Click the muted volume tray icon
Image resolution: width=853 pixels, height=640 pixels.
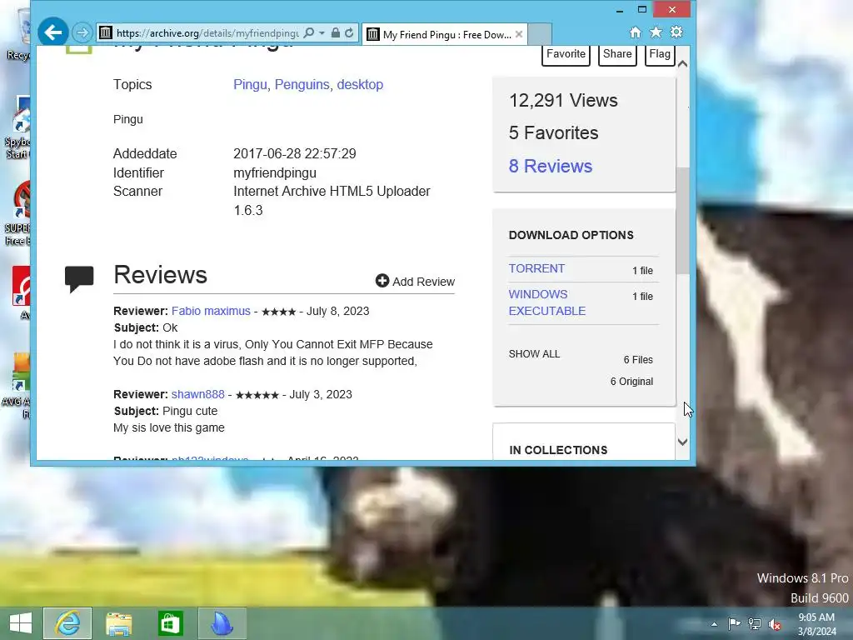point(775,624)
